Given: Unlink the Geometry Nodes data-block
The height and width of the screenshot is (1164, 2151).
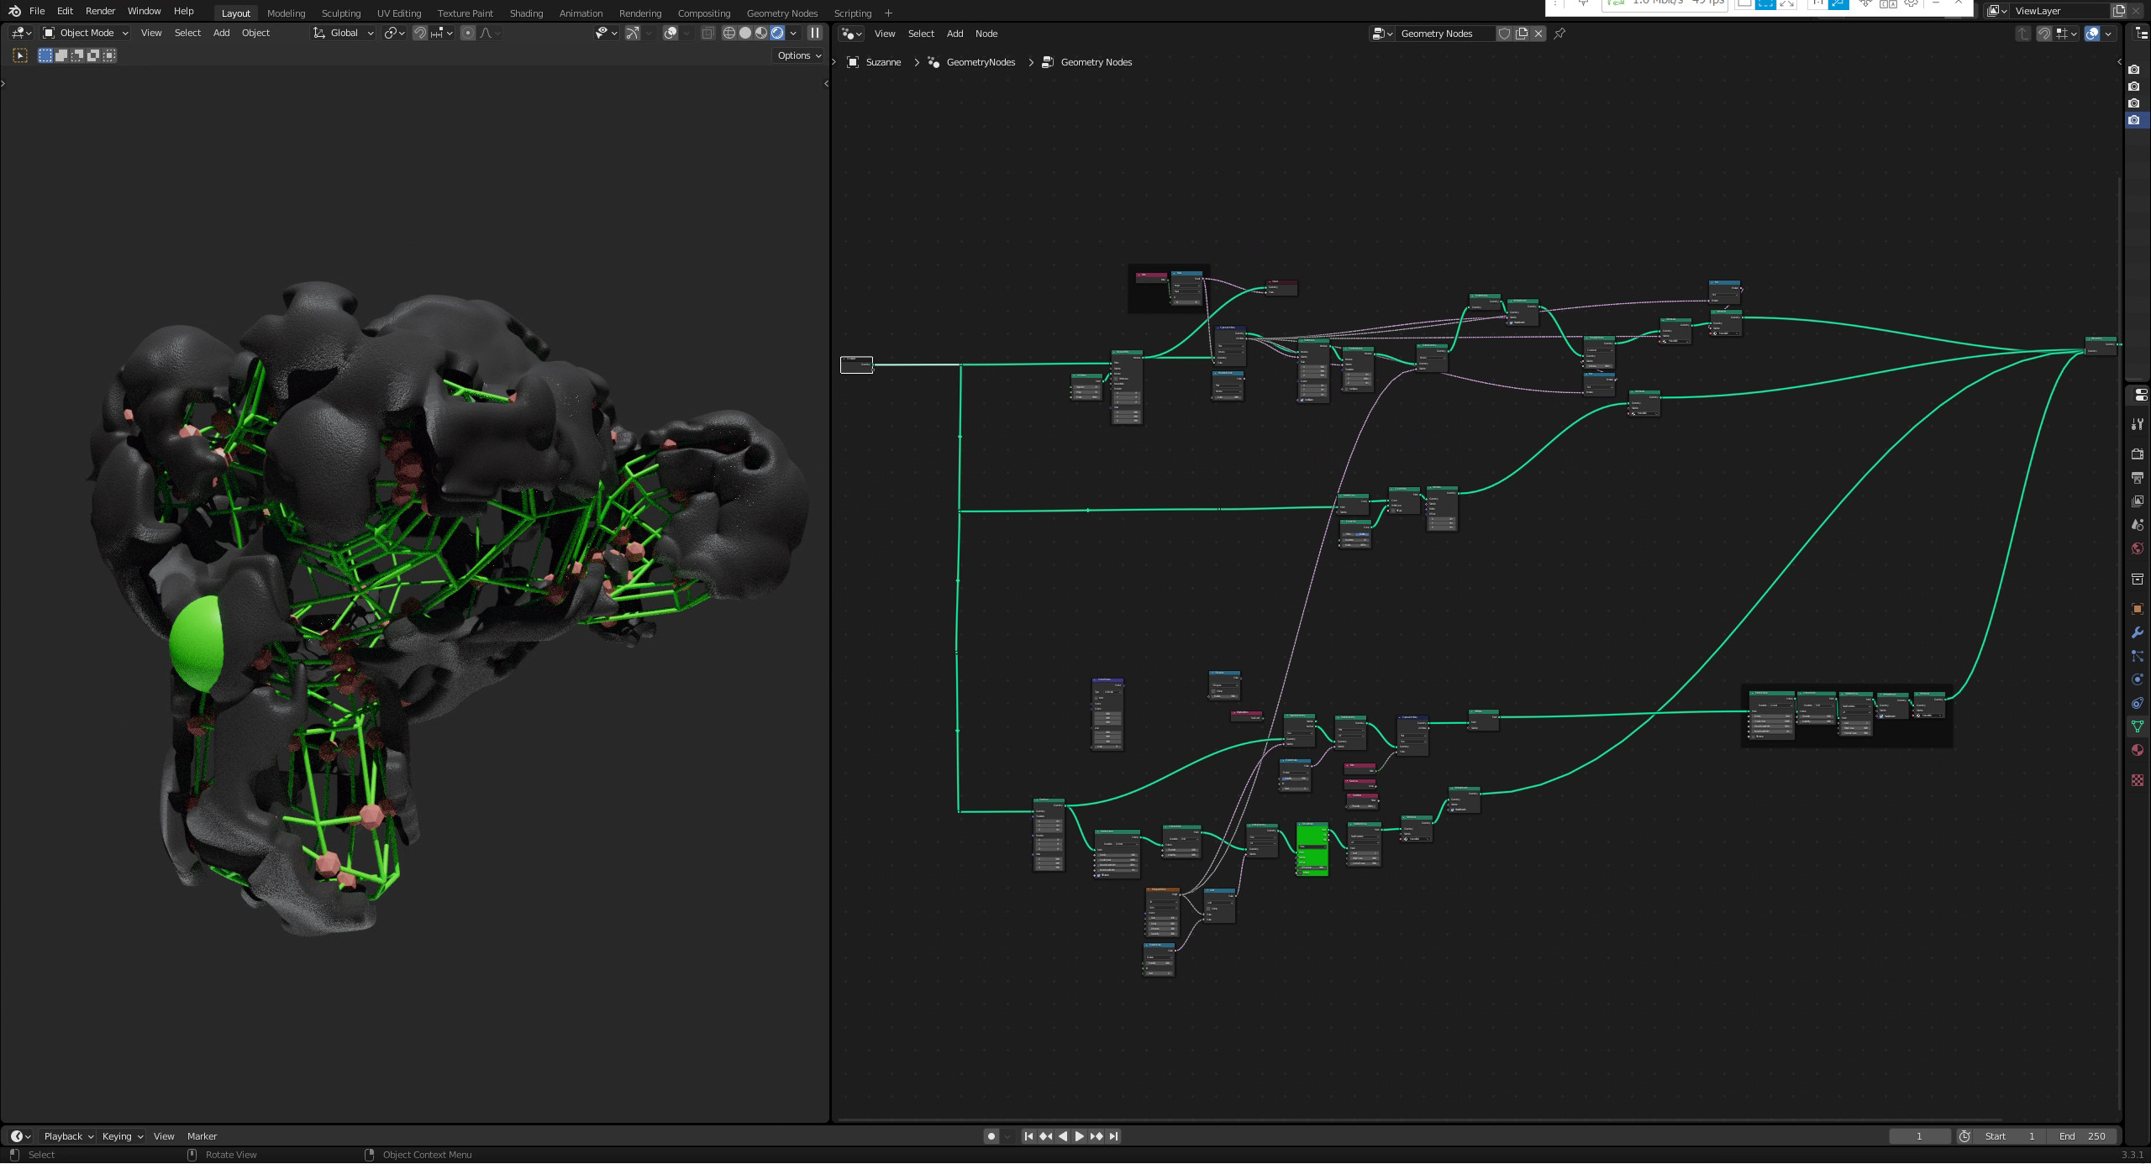Looking at the screenshot, I should pos(1538,34).
